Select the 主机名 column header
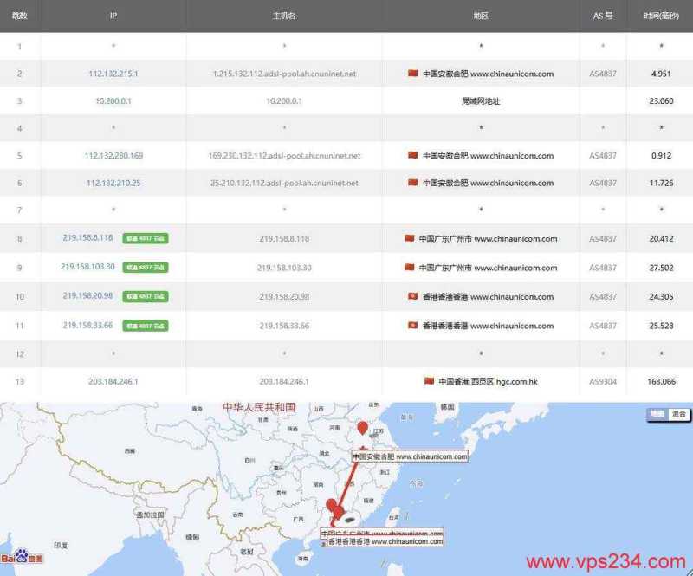The height and width of the screenshot is (576, 693). (x=284, y=15)
